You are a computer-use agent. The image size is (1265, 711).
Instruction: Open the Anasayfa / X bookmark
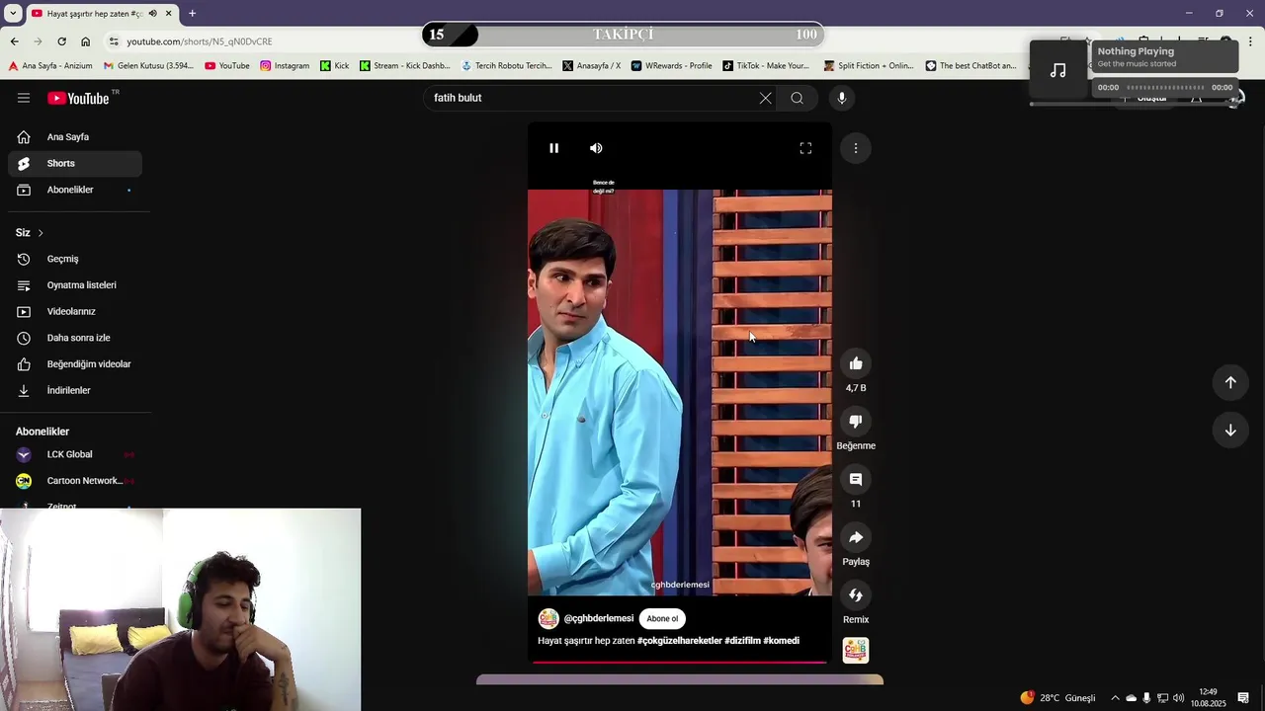[x=591, y=66]
